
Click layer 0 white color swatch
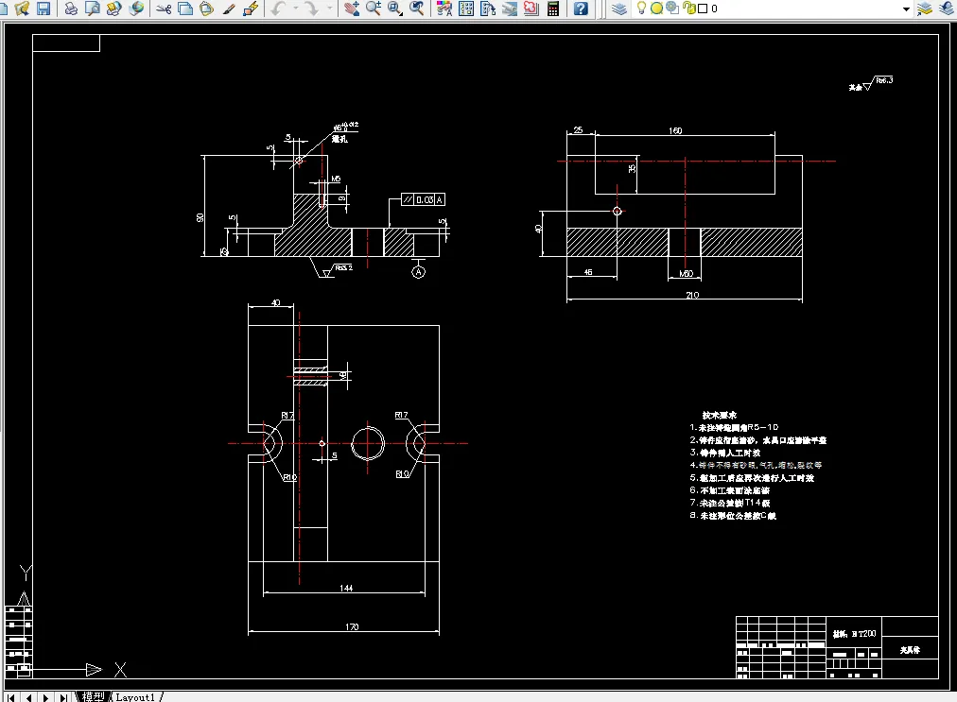[703, 9]
